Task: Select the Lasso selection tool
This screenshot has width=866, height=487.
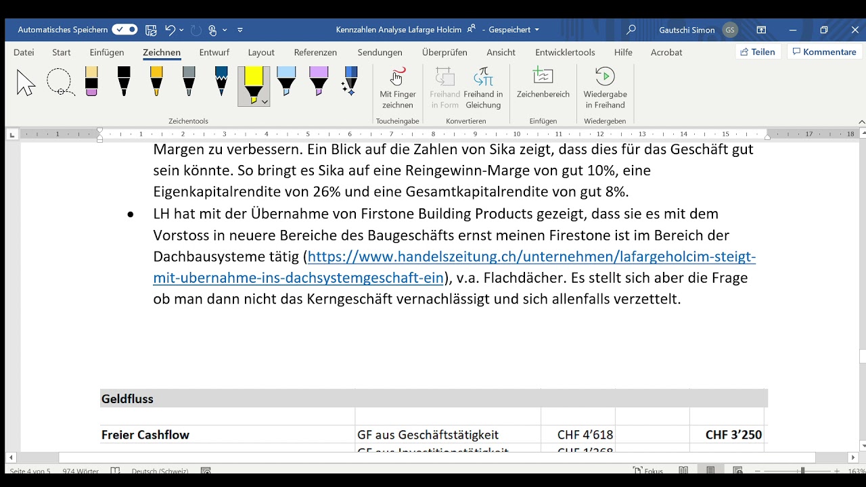Action: (x=60, y=83)
